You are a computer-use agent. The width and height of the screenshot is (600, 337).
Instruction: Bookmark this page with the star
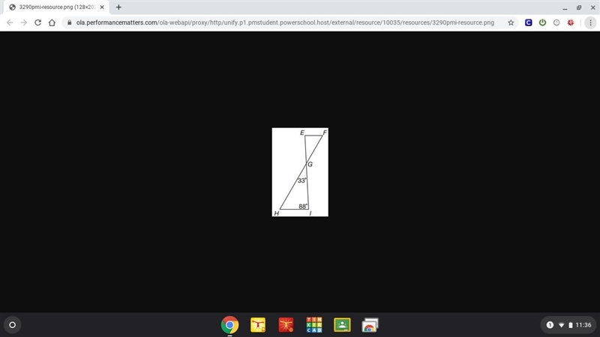coord(511,22)
